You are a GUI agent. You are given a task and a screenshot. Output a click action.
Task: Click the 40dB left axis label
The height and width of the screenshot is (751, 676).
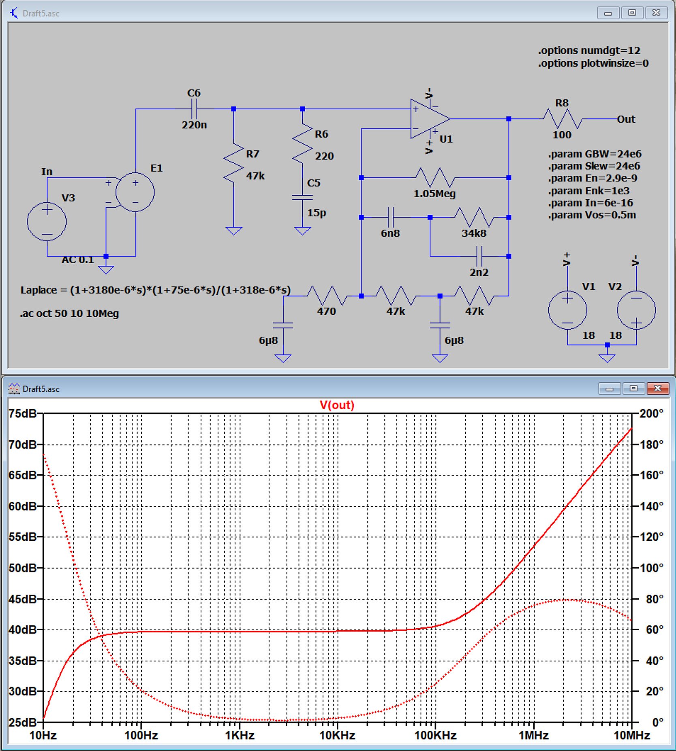22,630
